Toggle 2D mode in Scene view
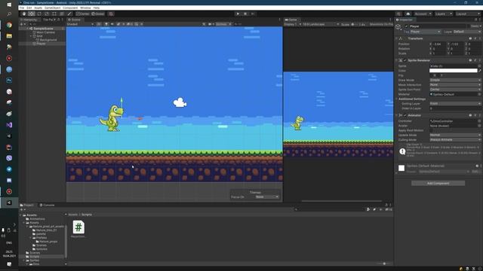 (99, 24)
